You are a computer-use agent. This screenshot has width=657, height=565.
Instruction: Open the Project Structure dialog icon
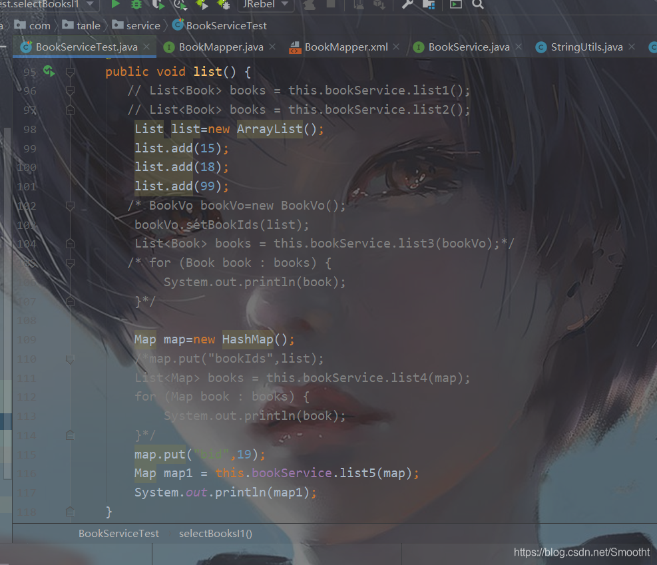click(429, 4)
